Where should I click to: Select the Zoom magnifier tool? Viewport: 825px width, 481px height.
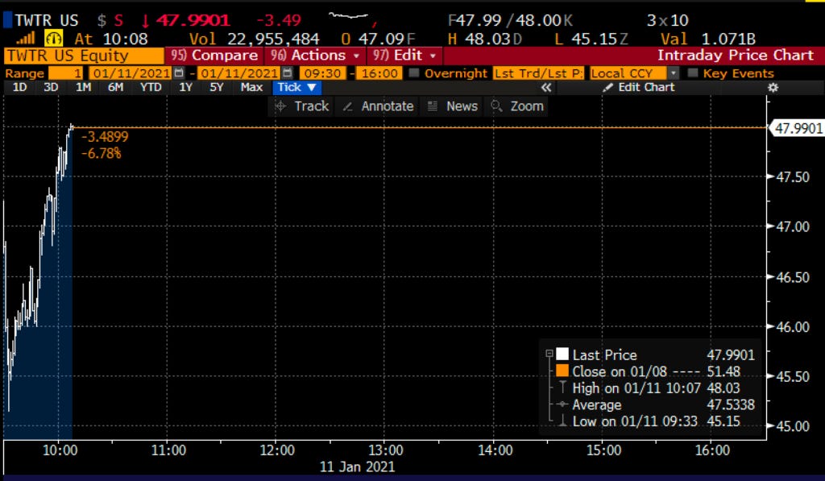(x=517, y=106)
